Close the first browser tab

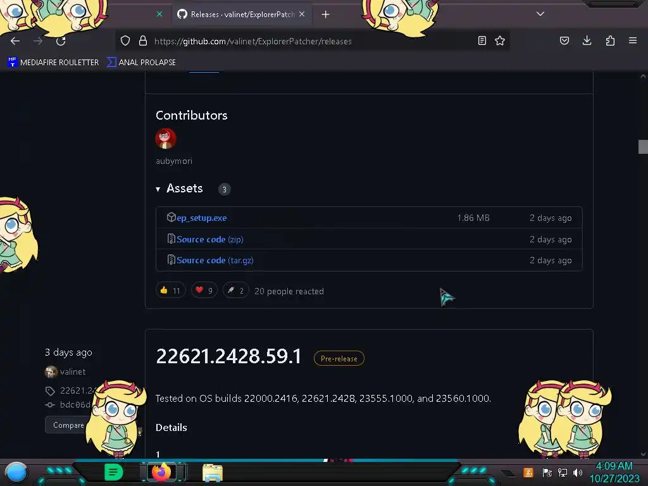point(159,14)
